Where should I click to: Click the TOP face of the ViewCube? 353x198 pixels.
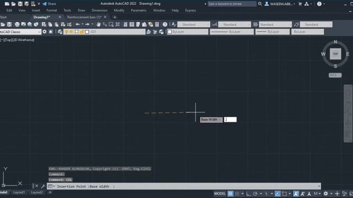coord(335,54)
